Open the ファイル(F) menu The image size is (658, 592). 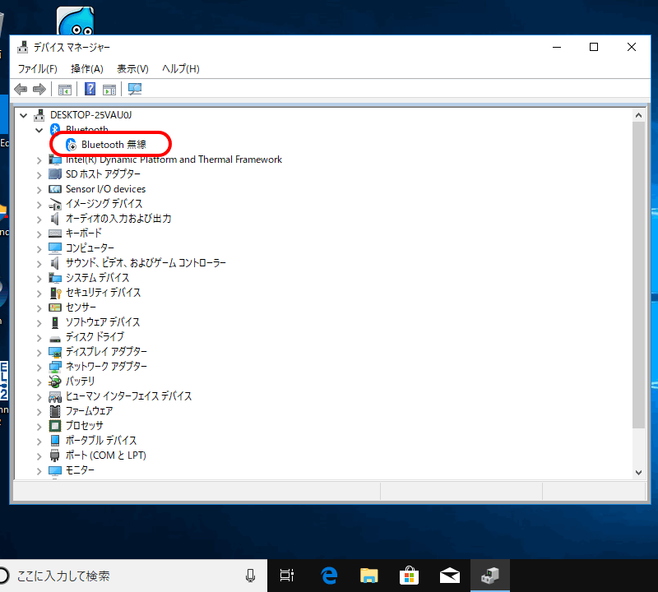[x=38, y=68]
